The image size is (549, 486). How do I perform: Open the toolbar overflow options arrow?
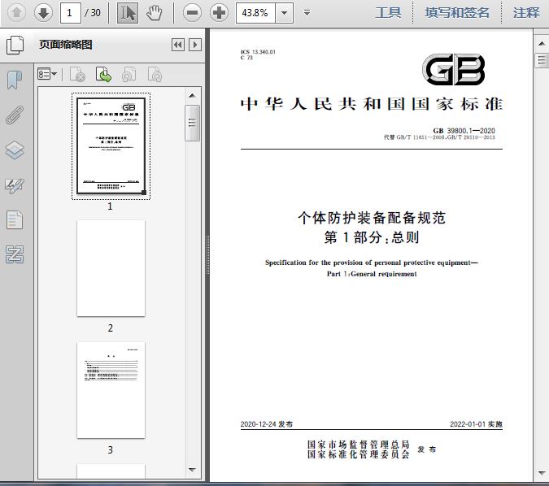(x=307, y=13)
